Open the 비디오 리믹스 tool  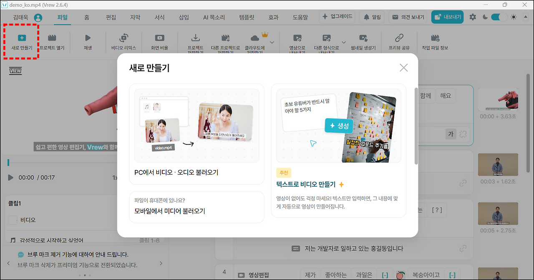point(124,42)
